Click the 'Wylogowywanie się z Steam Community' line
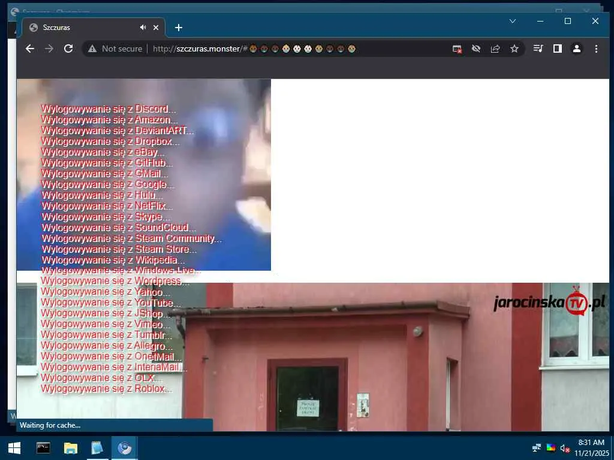This screenshot has width=614, height=460. point(131,238)
